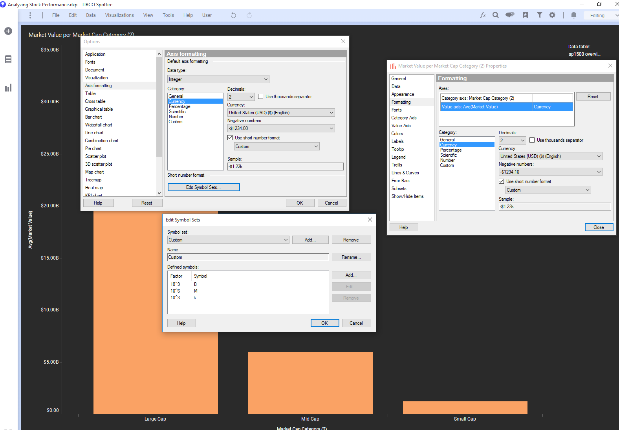Open the Symbol set Custom dropdown
This screenshot has width=619, height=430.
pos(228,240)
